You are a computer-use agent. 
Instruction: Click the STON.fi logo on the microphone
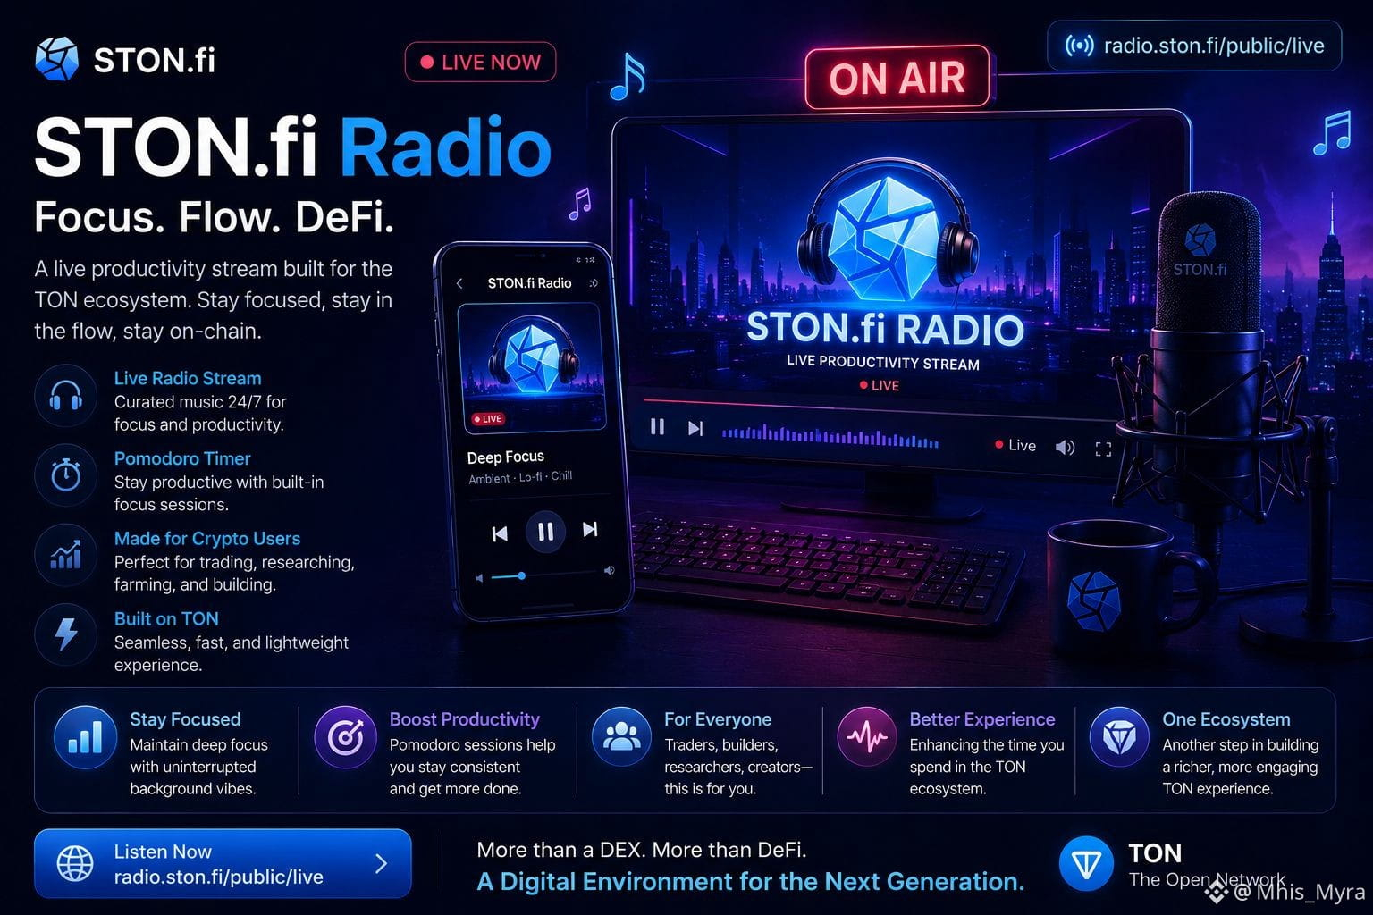[x=1200, y=250]
